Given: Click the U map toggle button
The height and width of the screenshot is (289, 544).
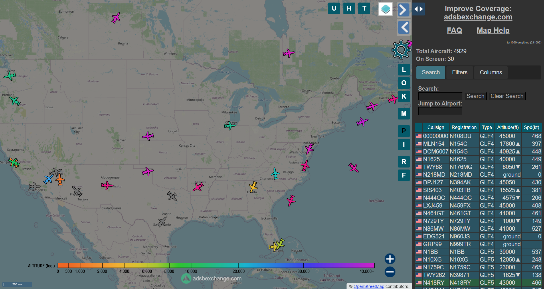Looking at the screenshot, I should pyautogui.click(x=334, y=8).
